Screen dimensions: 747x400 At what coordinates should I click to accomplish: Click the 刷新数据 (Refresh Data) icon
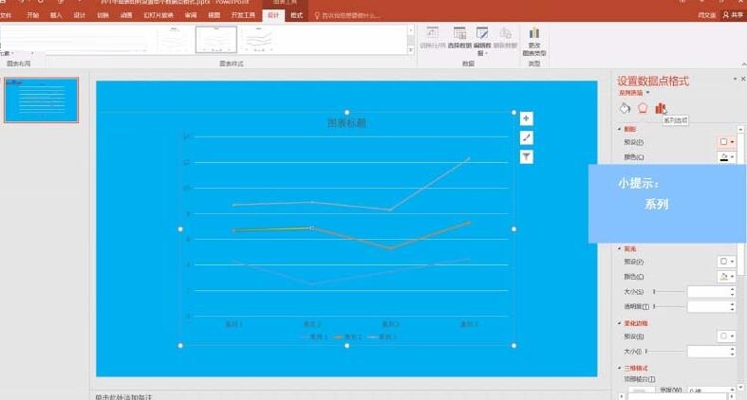505,38
